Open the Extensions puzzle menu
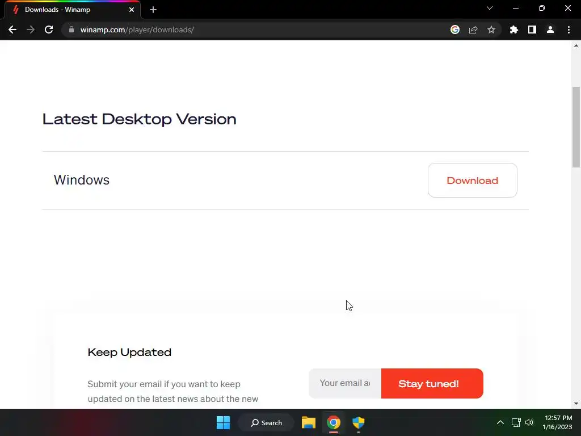The height and width of the screenshot is (436, 581). (514, 30)
